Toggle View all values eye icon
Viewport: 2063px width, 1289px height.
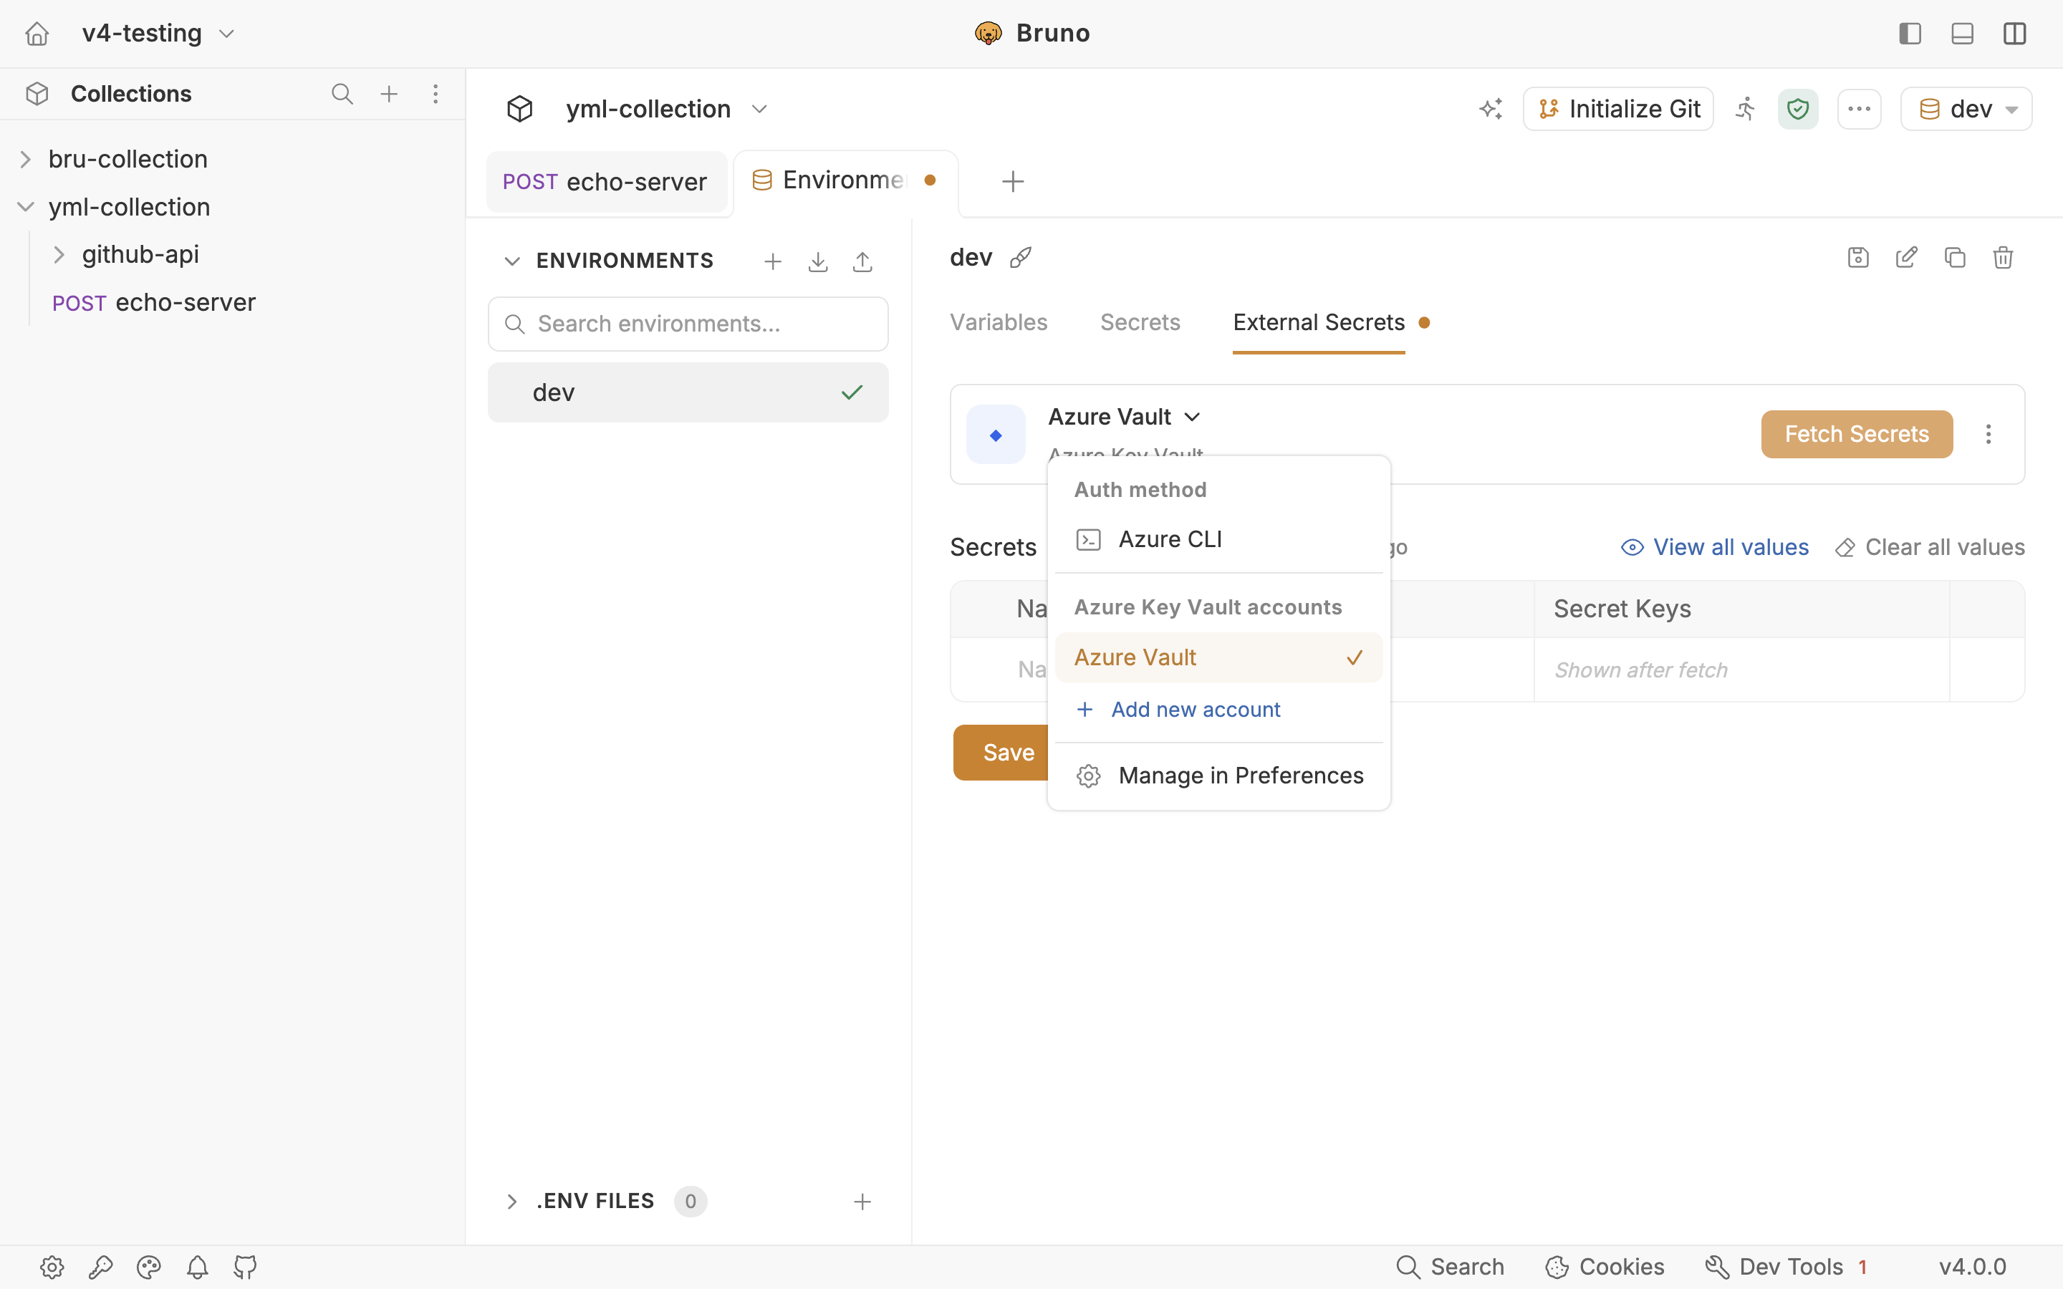point(1632,547)
